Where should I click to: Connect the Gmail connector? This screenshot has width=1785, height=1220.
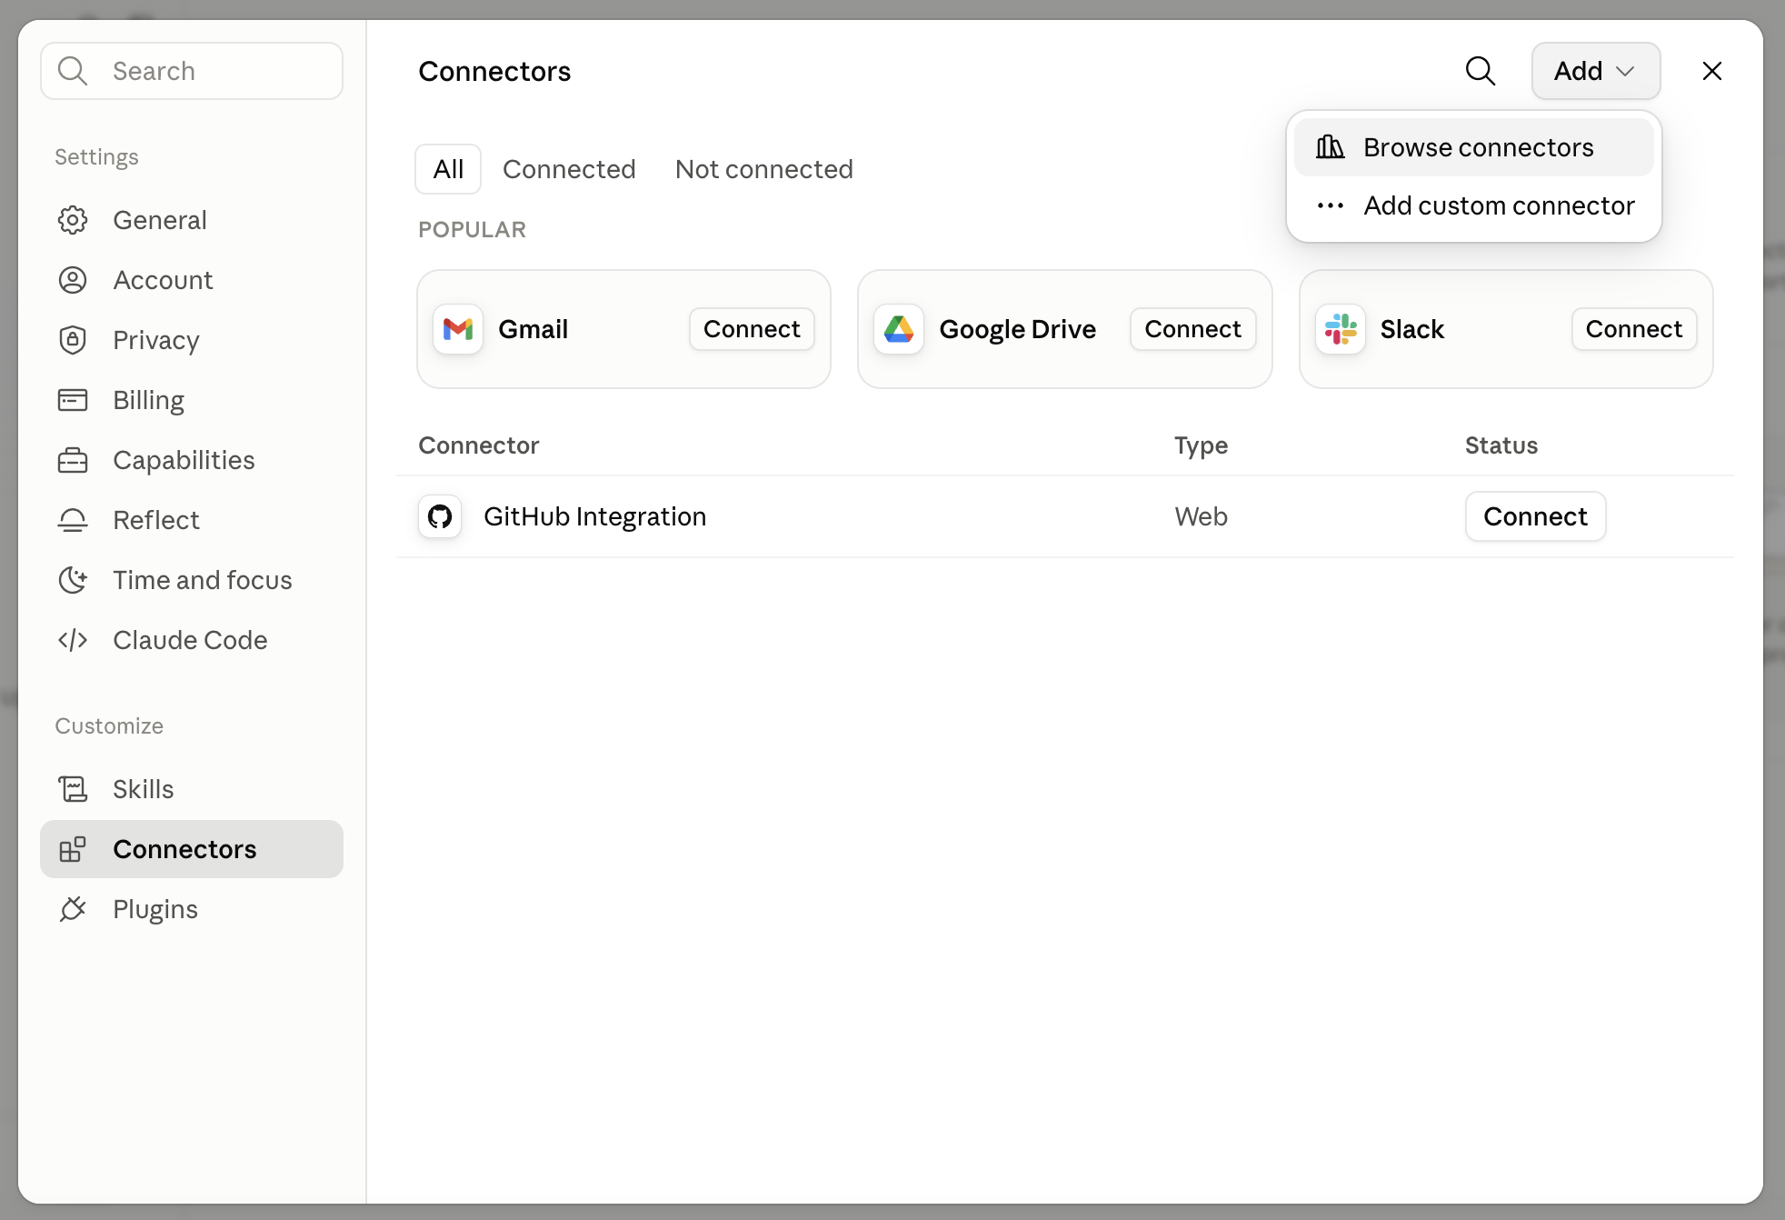(x=752, y=329)
